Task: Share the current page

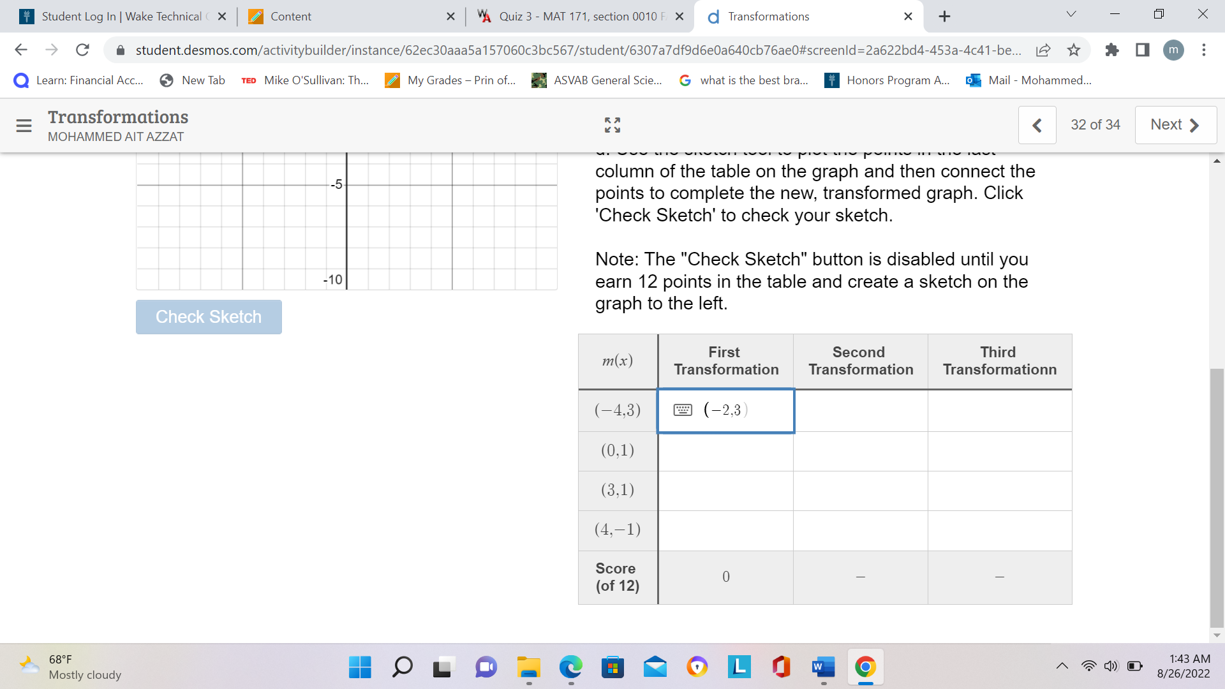Action: (x=1043, y=50)
